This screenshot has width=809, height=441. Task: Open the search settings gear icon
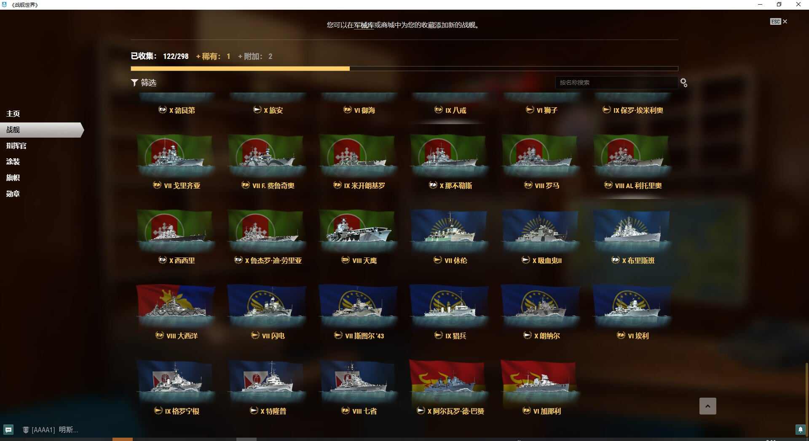click(683, 83)
